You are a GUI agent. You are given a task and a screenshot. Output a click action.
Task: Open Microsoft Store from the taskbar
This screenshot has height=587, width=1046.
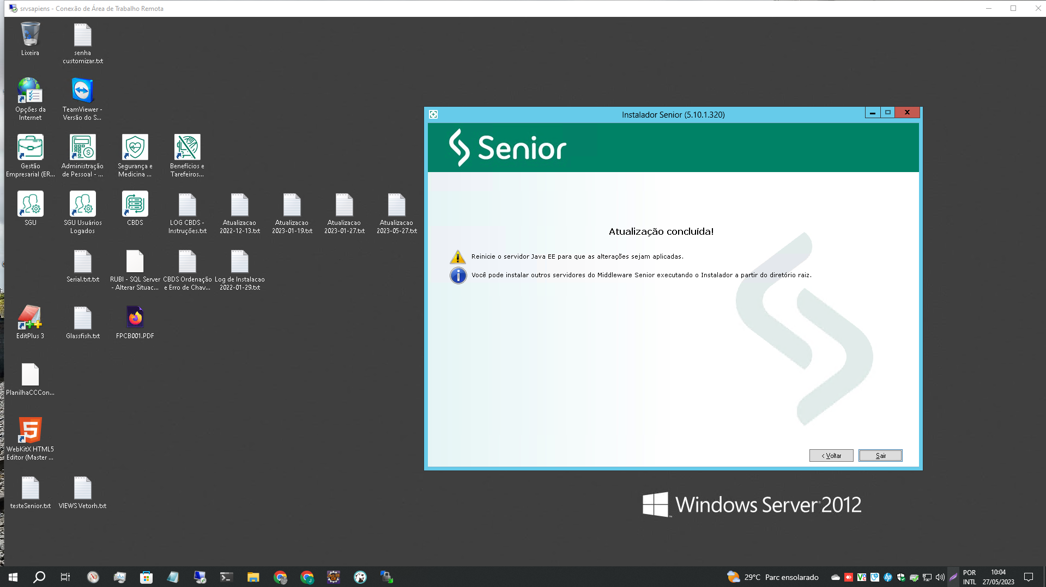[146, 577]
